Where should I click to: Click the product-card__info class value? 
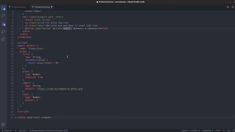[50, 17]
